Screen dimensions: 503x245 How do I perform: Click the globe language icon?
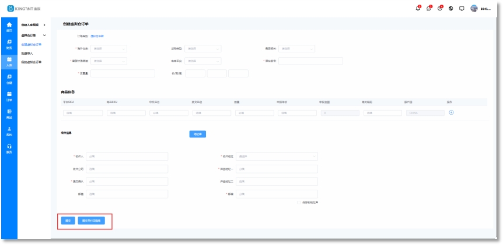point(452,8)
